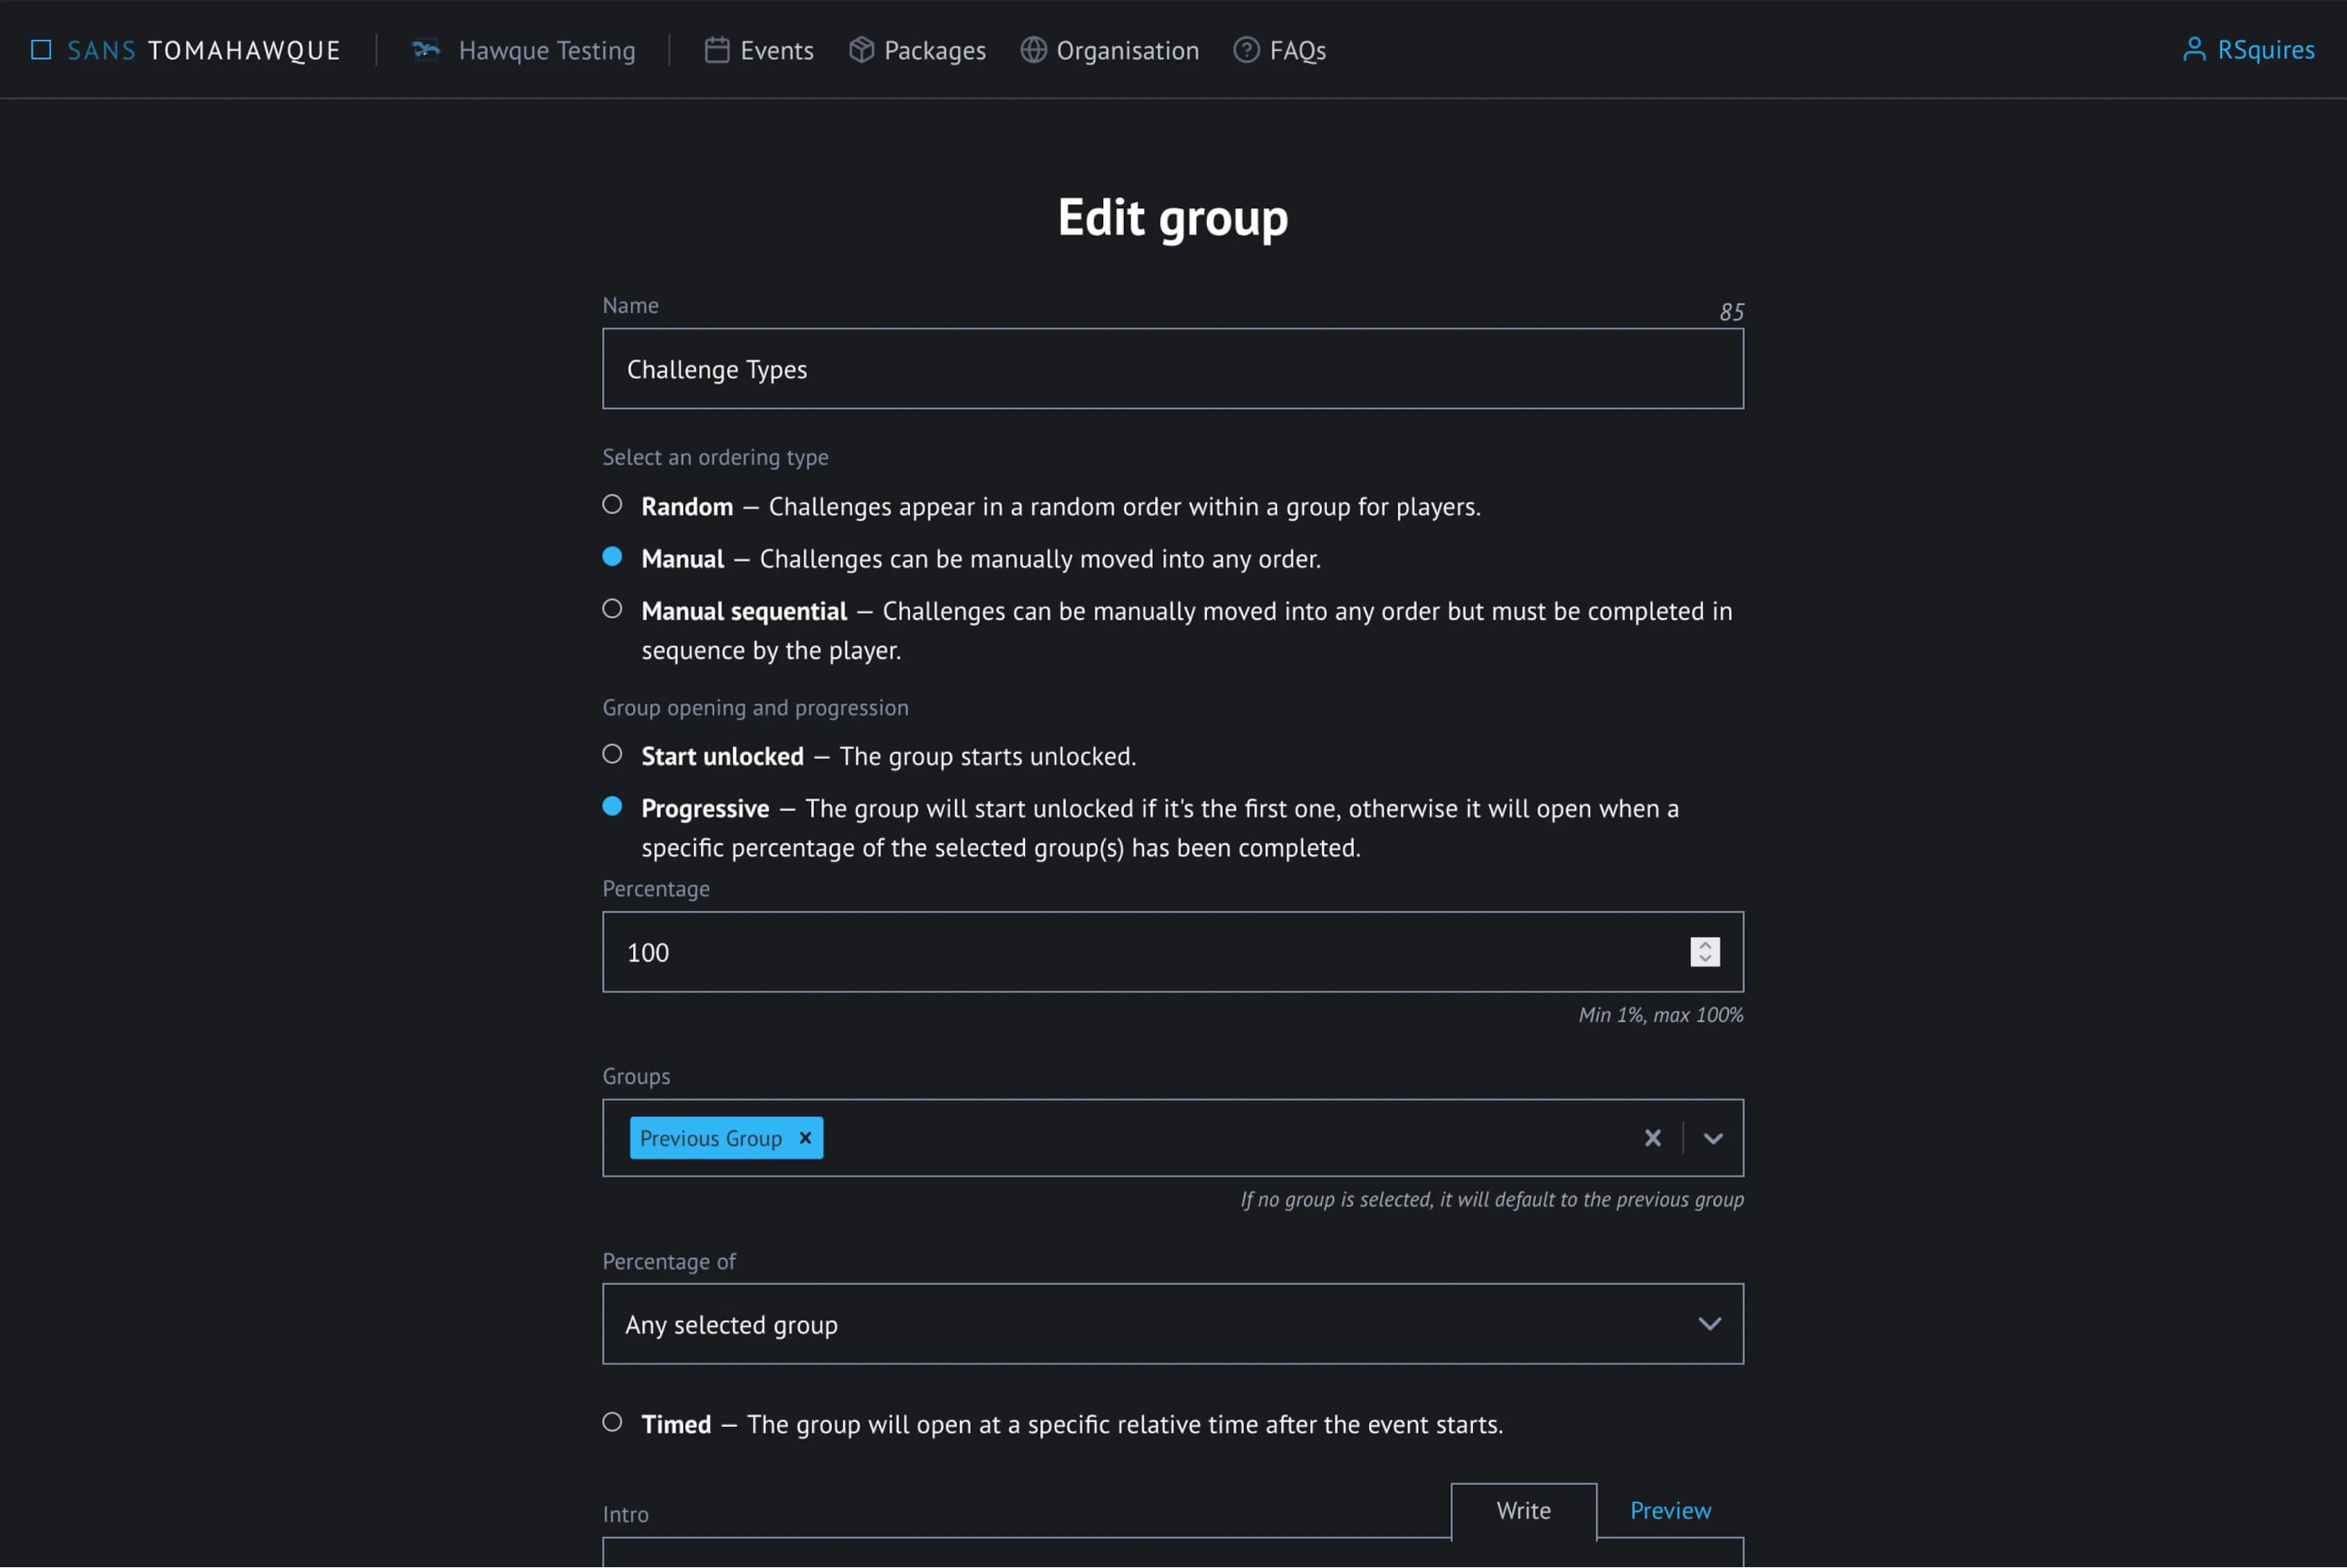
Task: Enable the Timed group opening option
Action: pyautogui.click(x=613, y=1423)
